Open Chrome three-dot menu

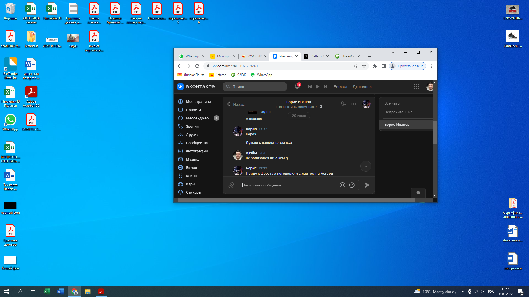point(431,66)
